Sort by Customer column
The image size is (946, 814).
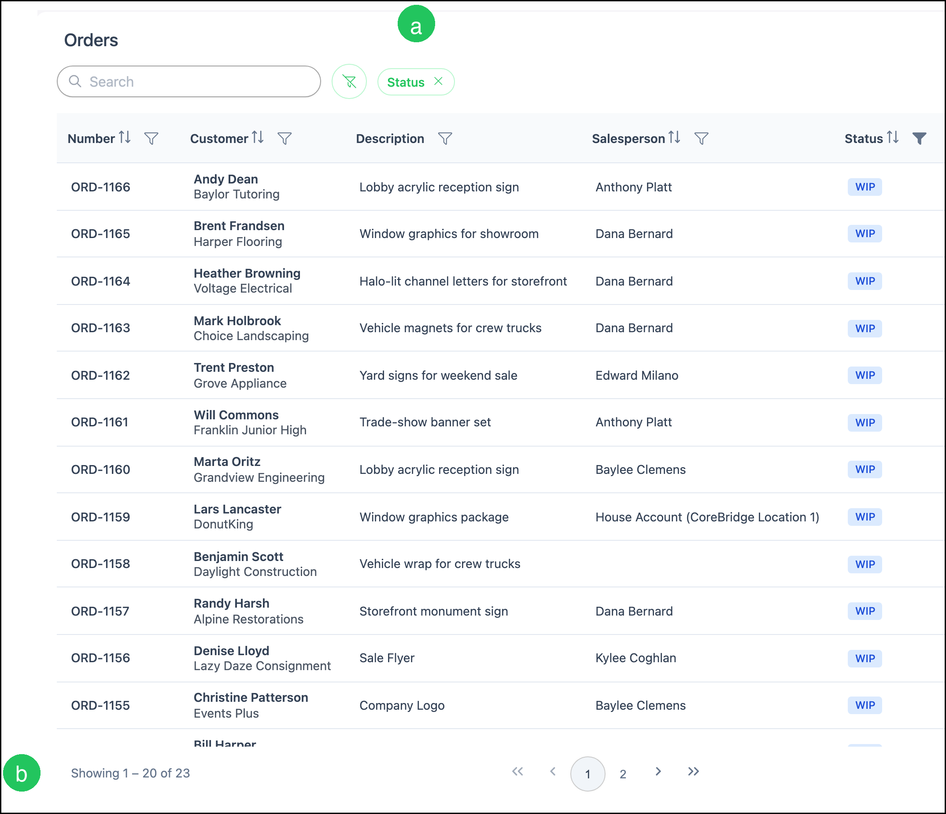[258, 137]
